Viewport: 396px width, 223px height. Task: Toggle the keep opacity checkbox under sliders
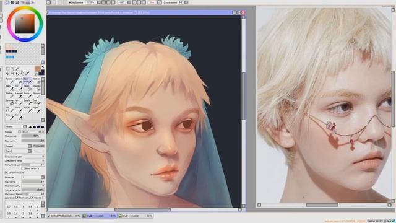click(23, 168)
